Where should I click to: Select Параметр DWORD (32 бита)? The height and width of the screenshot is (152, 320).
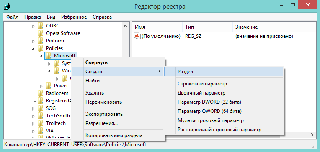pos(224,102)
